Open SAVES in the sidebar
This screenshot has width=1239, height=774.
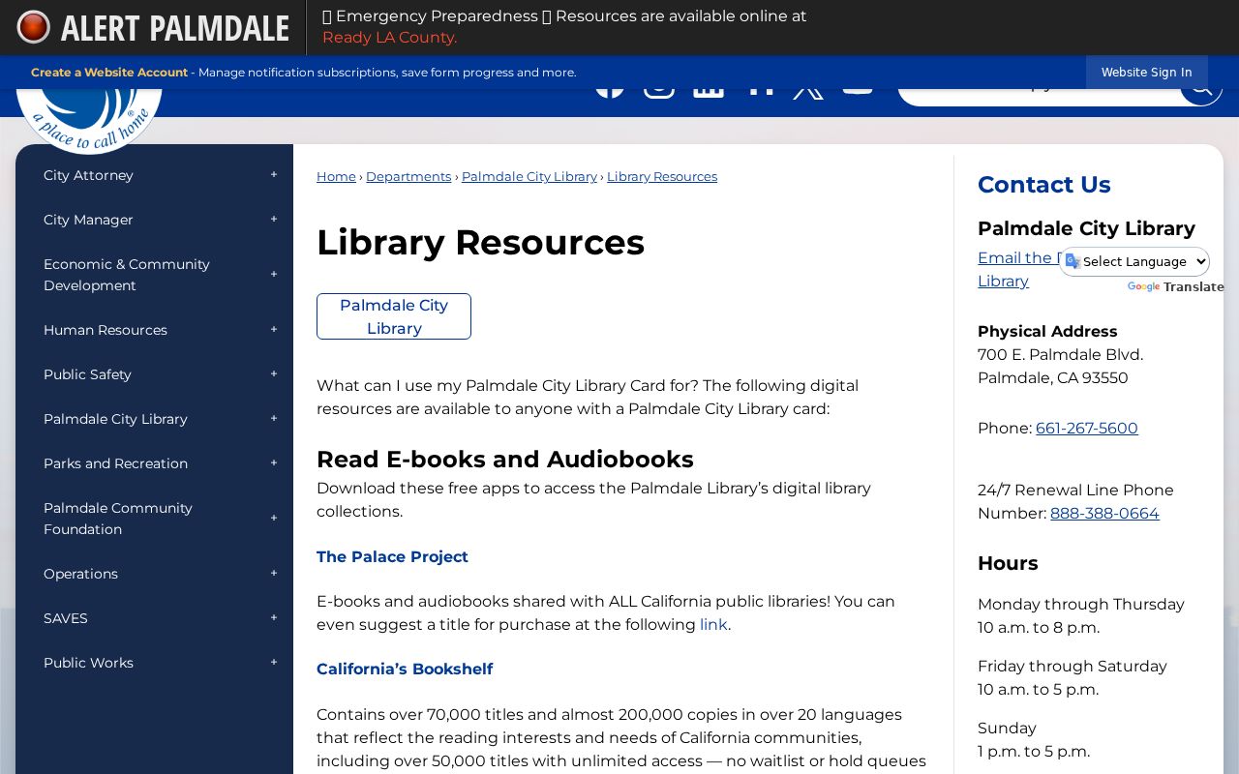[66, 618]
